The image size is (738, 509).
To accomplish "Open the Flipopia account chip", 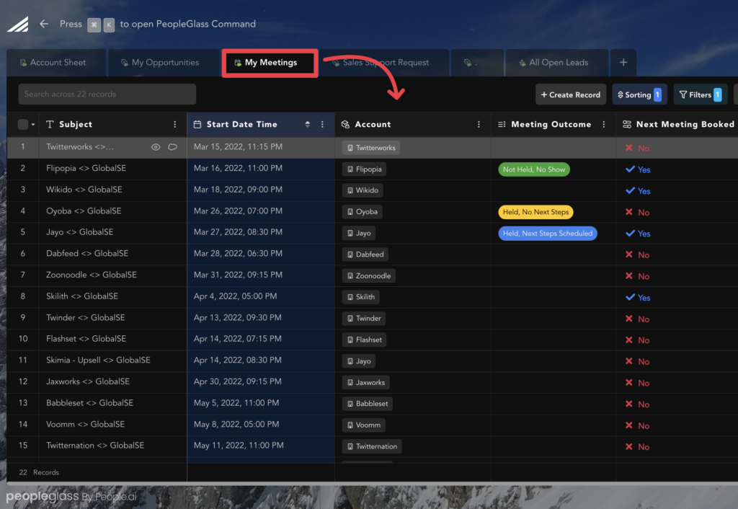I will click(x=364, y=169).
